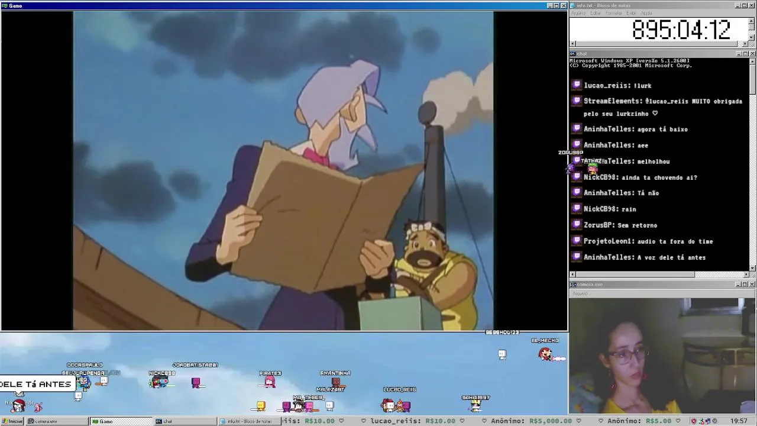Open the Ajuda menu in Bloco de notas

[646, 13]
